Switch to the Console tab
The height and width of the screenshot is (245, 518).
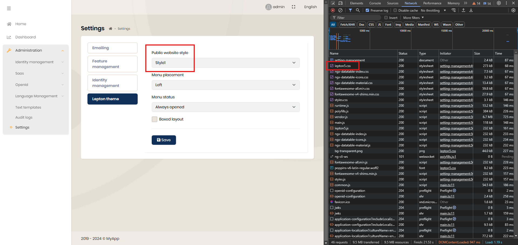point(375,3)
